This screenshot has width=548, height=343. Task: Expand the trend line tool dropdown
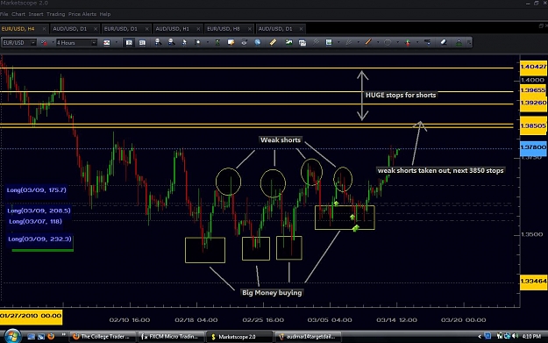pyautogui.click(x=377, y=43)
